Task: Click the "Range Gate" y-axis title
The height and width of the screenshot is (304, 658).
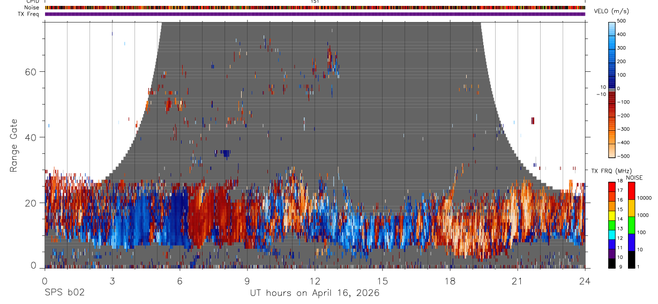Action: [13, 145]
